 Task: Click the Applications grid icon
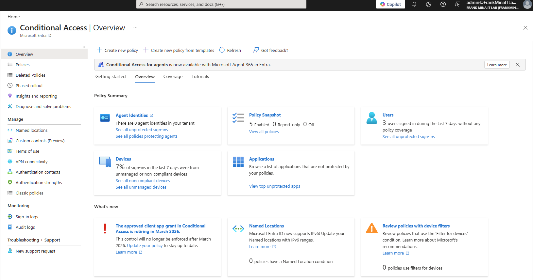238,162
